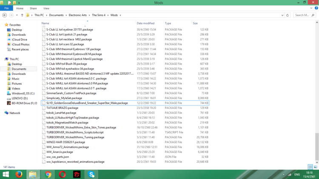Screen dimensions: 319x179
Task: Launch Firefox from taskbar
Action: tap(19, 174)
